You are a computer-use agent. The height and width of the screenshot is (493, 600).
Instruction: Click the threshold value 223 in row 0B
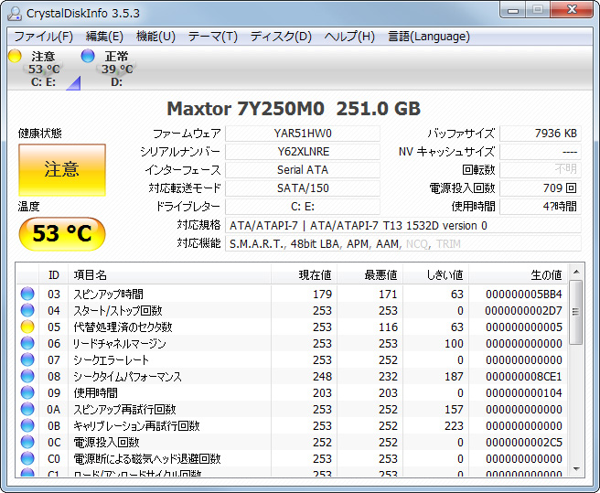tap(454, 425)
